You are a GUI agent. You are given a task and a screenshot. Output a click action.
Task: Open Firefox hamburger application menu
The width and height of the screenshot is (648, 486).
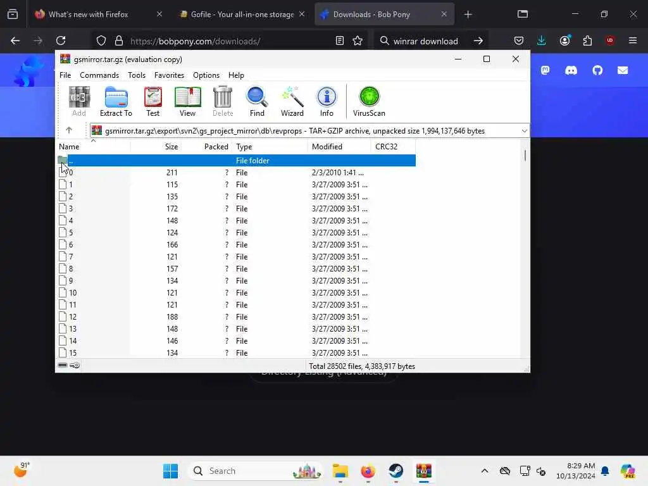(x=633, y=40)
